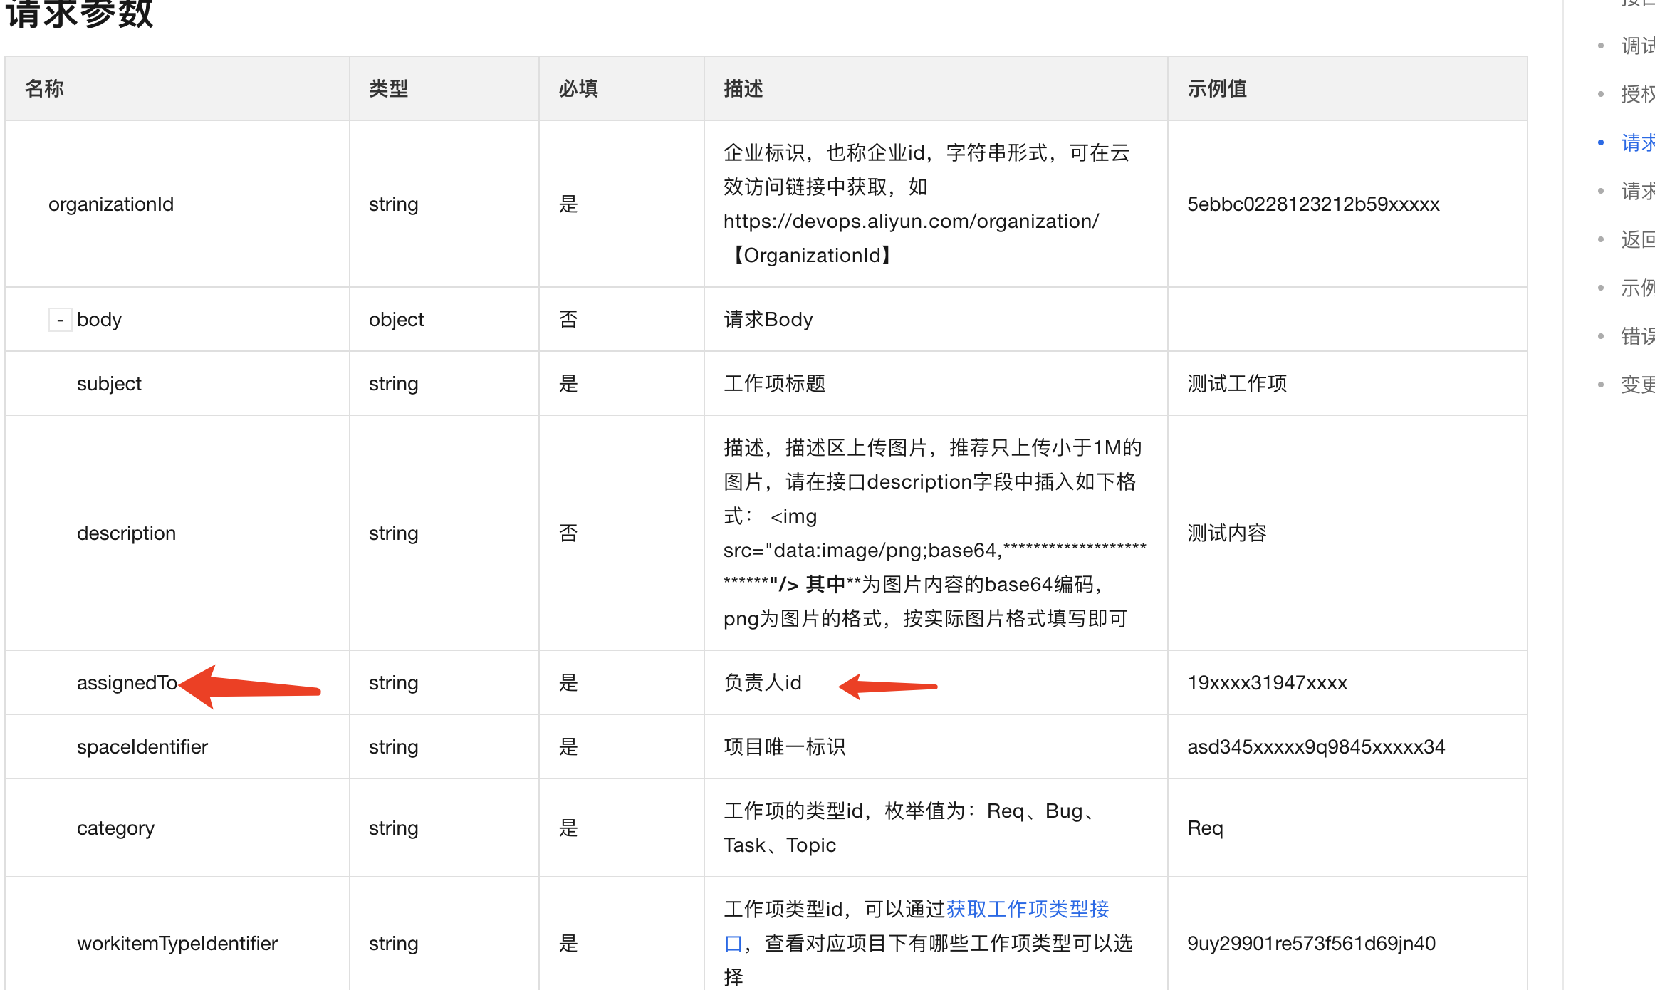Image resolution: width=1655 pixels, height=990 pixels.
Task: Click the object type cell
Action: point(396,320)
